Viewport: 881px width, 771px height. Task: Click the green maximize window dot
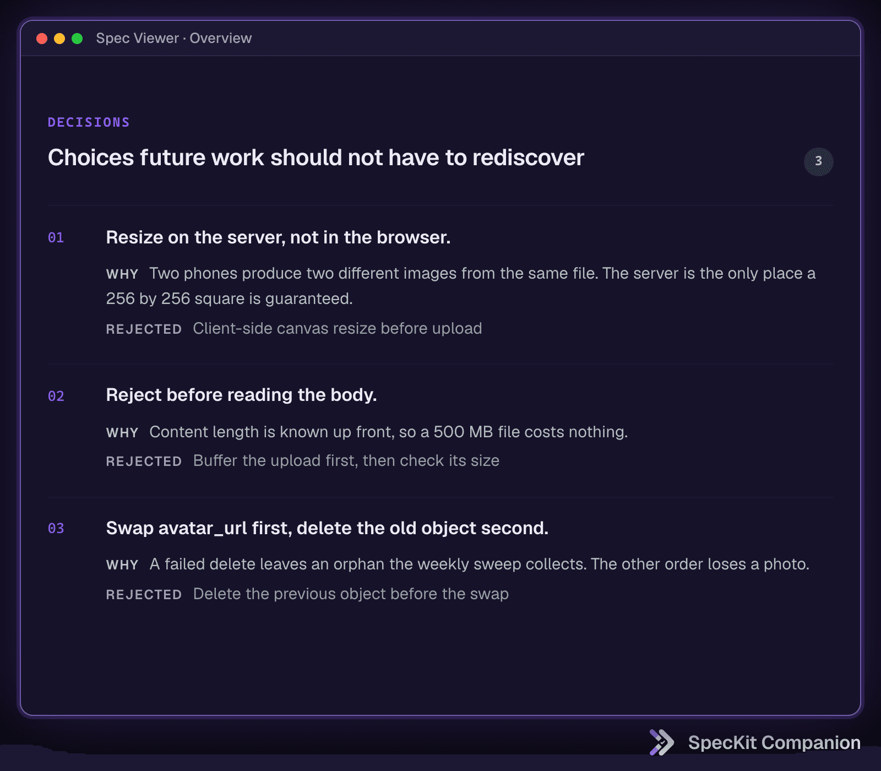tap(77, 39)
